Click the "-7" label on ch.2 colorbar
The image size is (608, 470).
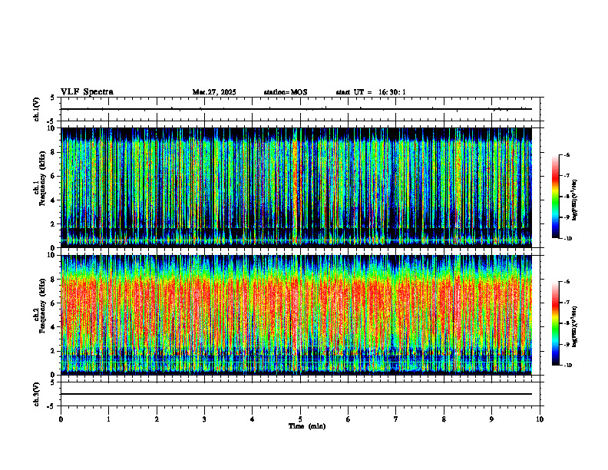point(567,303)
